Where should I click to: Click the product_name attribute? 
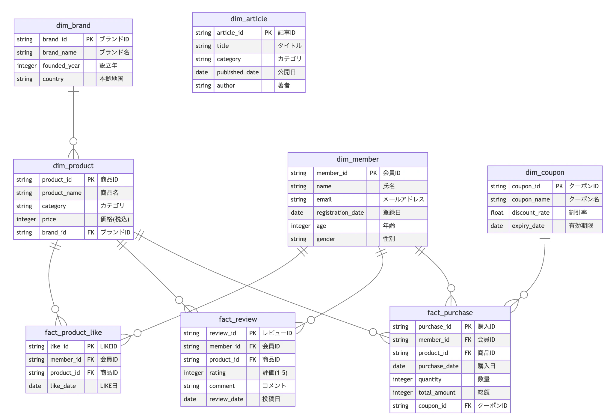click(62, 193)
